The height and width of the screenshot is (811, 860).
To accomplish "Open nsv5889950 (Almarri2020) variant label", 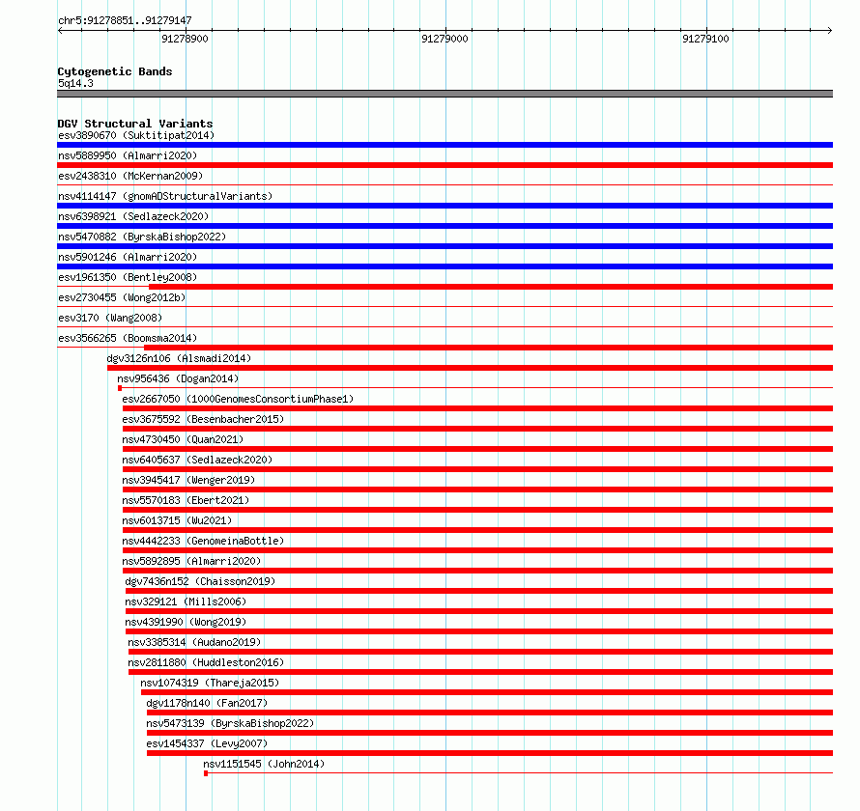I will coord(128,155).
